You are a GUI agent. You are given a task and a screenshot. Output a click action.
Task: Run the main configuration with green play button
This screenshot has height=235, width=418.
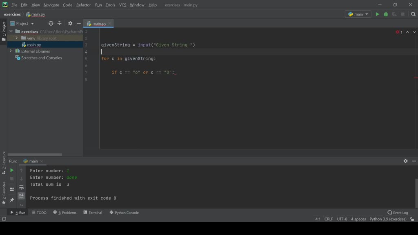click(377, 14)
